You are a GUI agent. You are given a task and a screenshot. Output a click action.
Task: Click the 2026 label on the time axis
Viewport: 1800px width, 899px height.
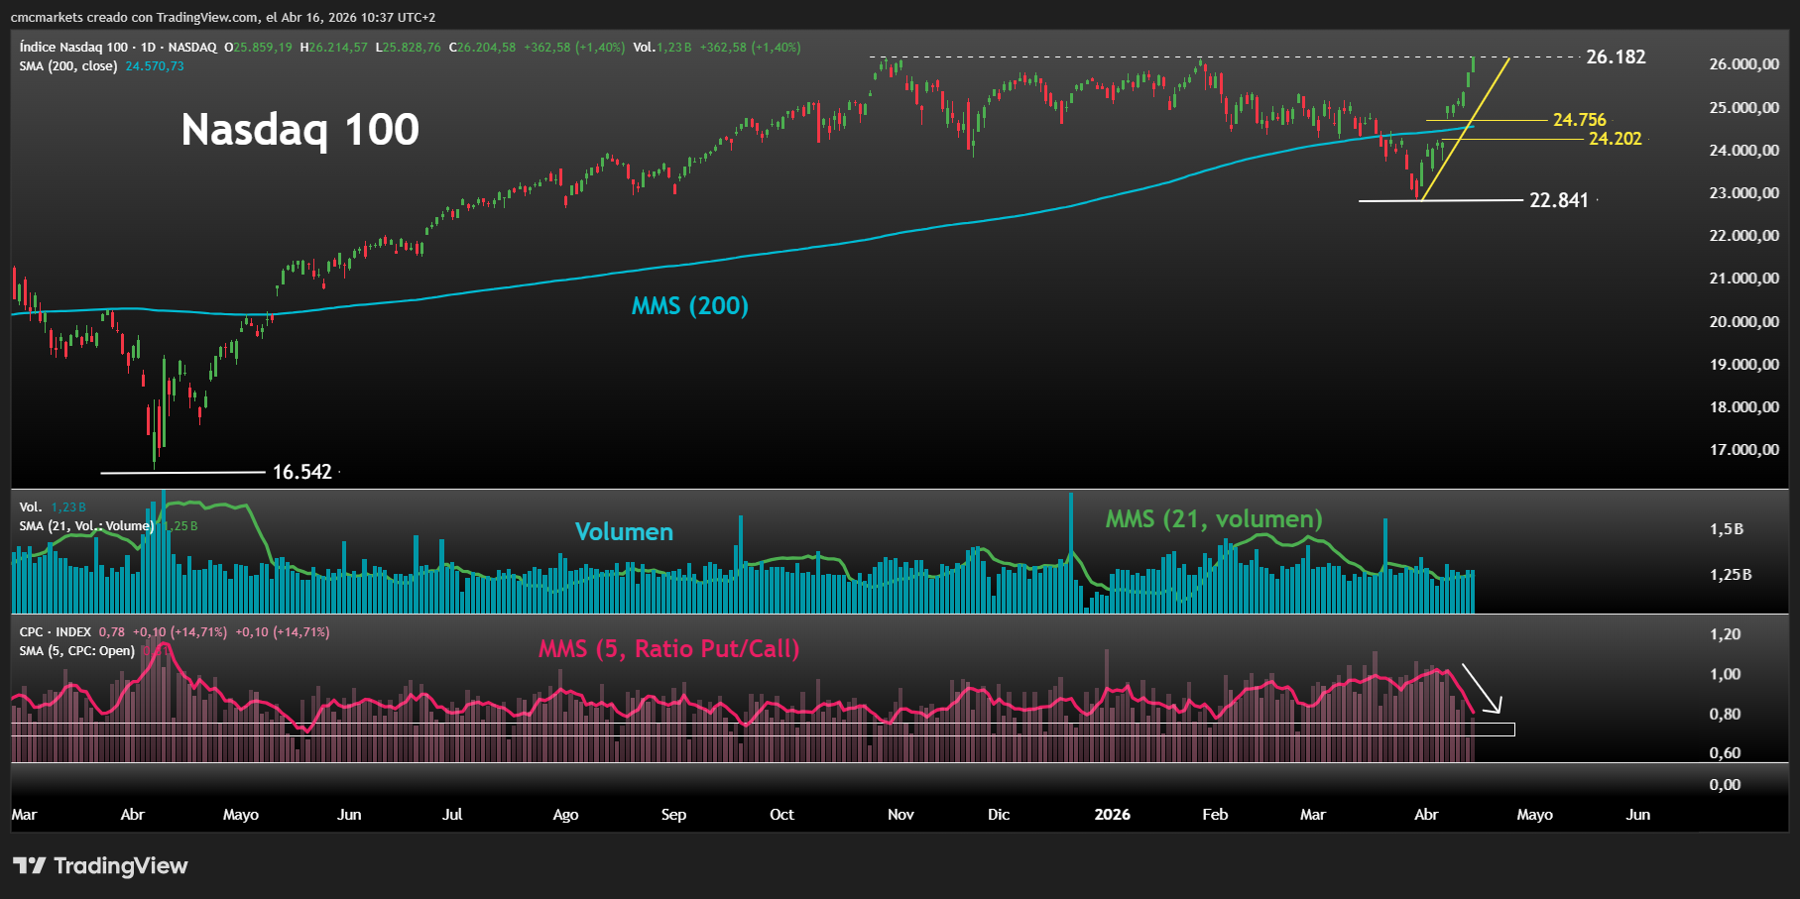point(1112,815)
